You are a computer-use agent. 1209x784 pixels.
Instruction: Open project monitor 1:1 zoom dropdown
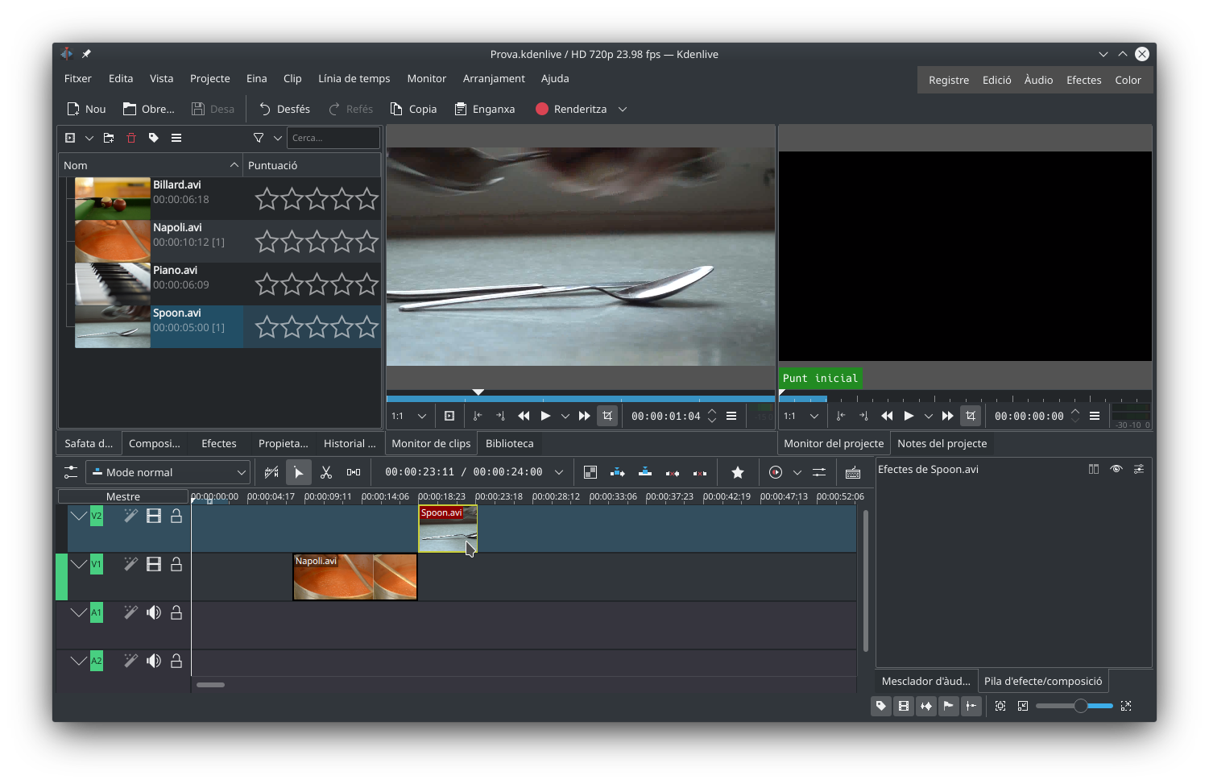[801, 416]
